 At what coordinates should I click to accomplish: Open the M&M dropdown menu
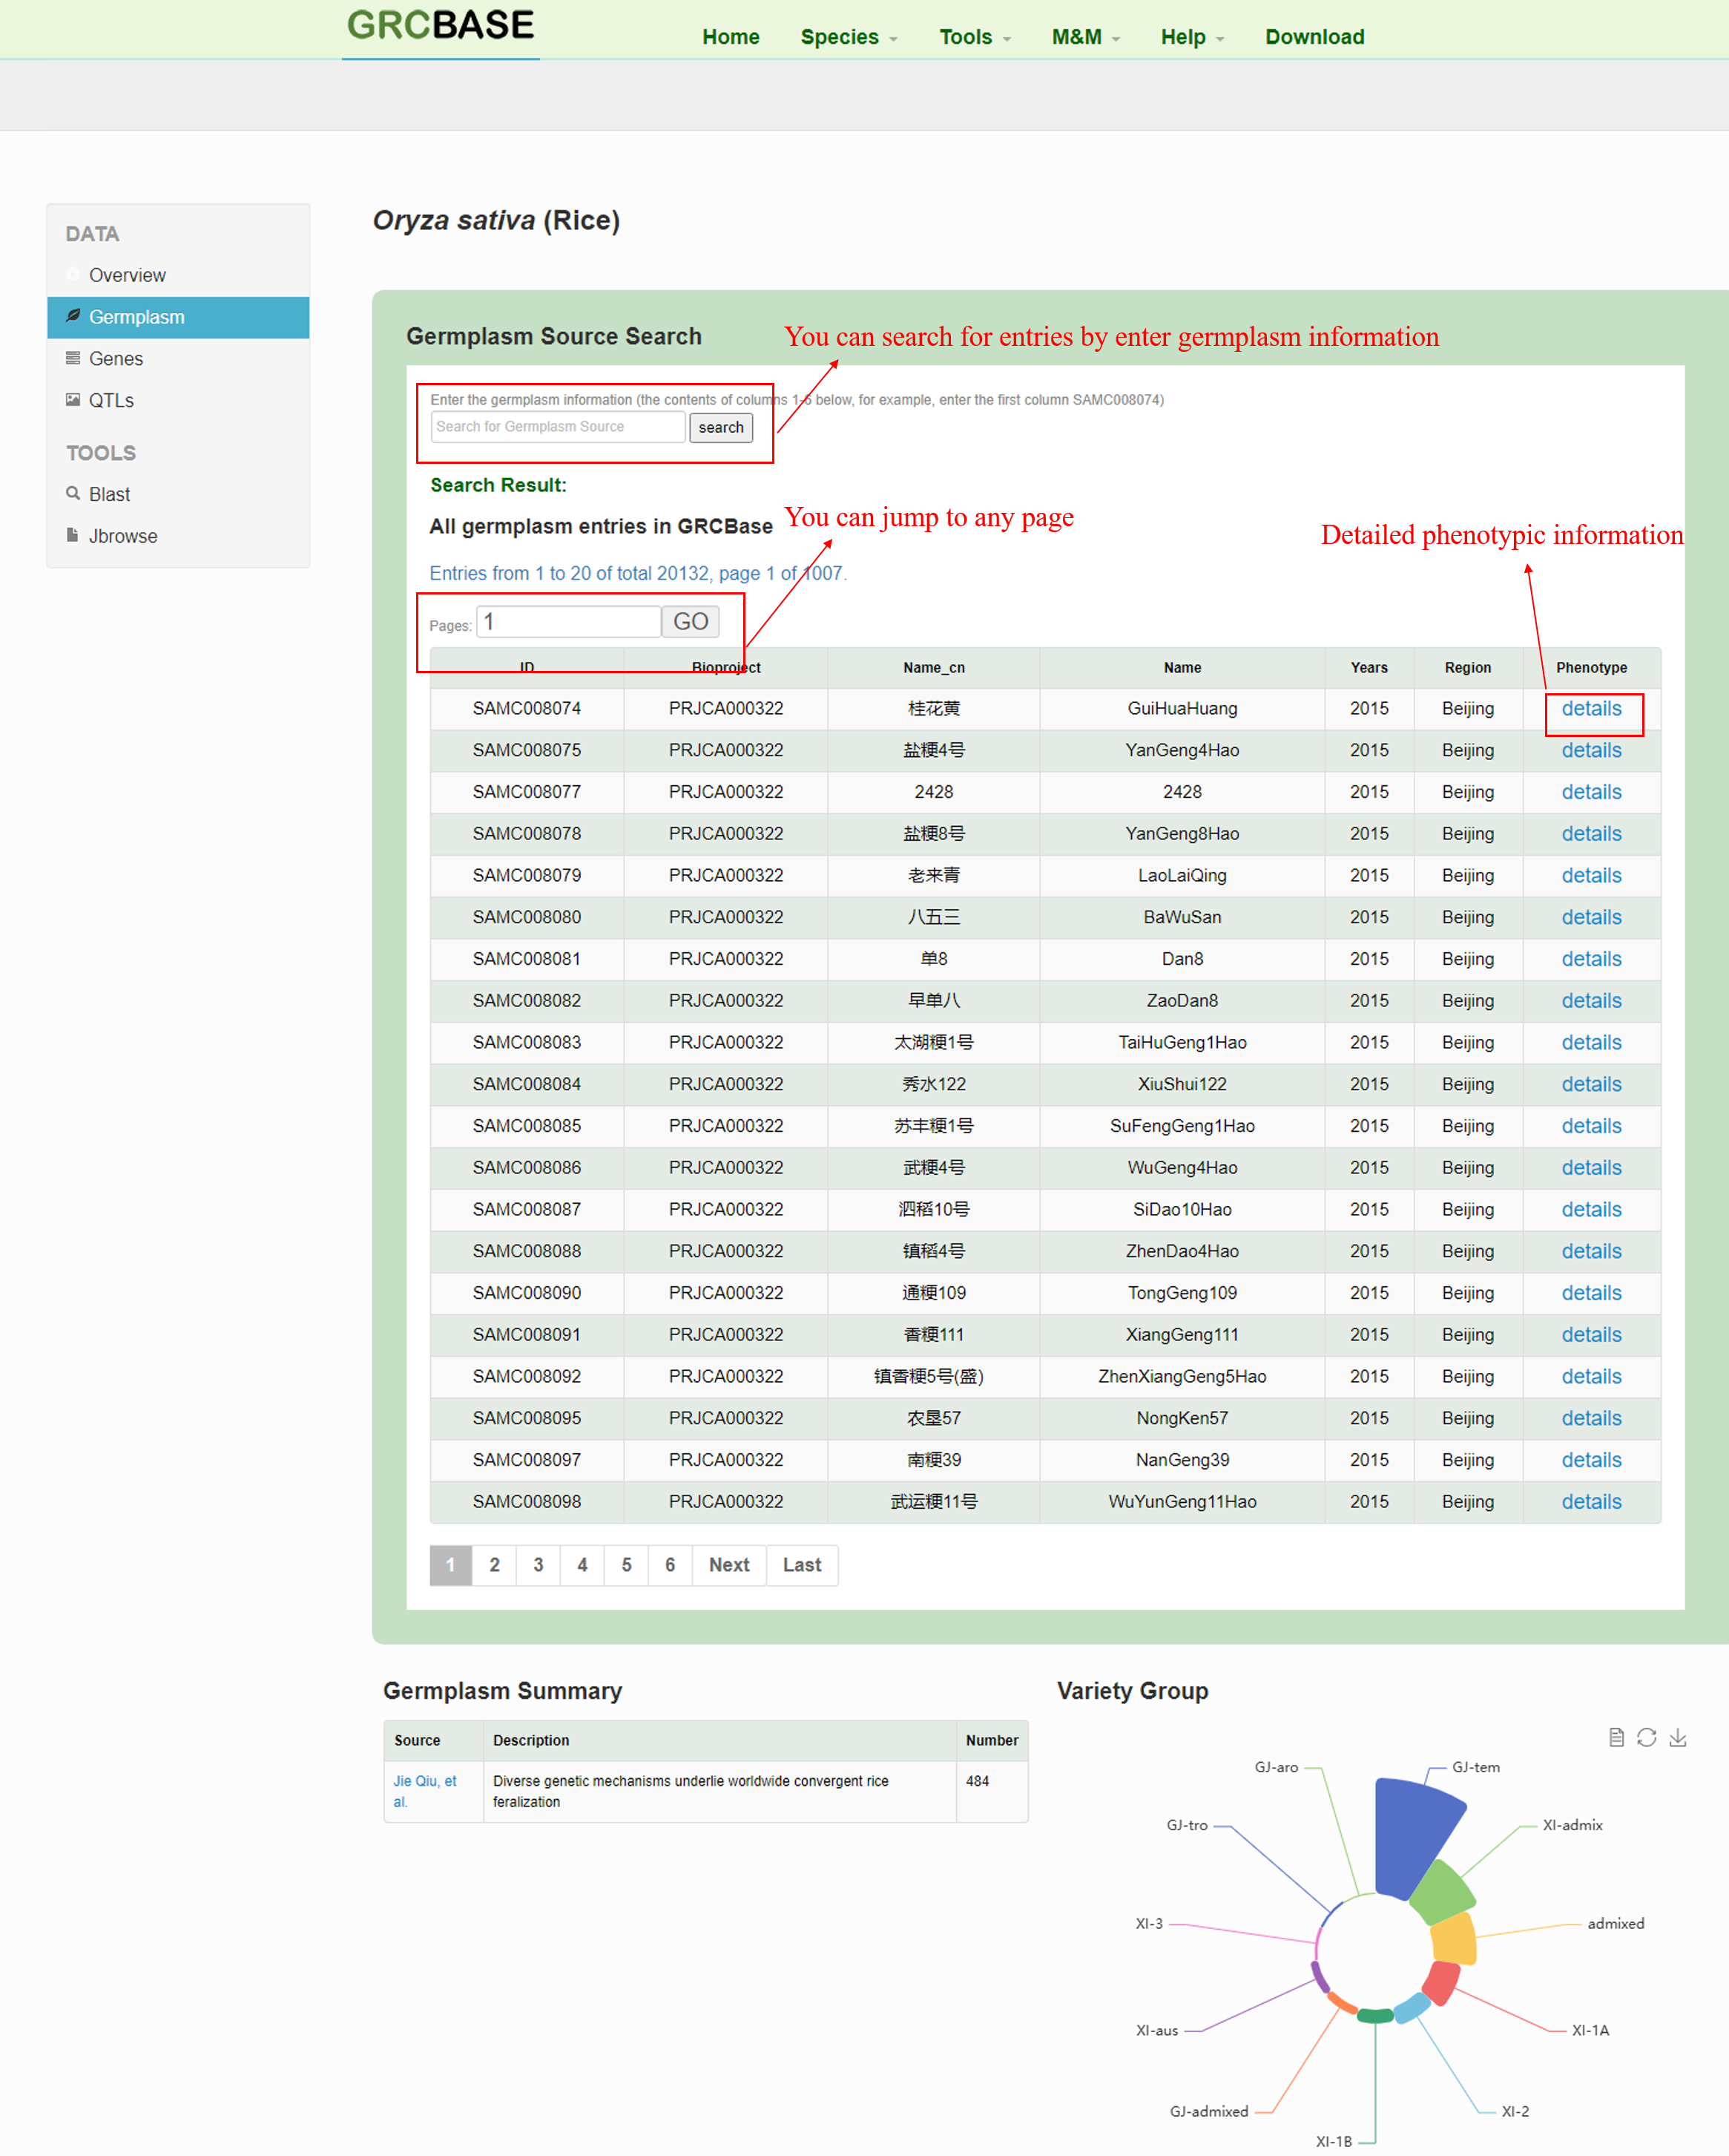pyautogui.click(x=1084, y=37)
